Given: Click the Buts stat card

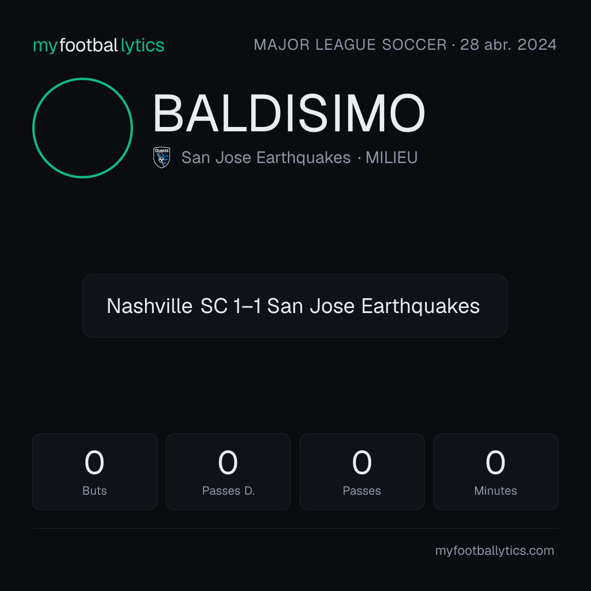Looking at the screenshot, I should click(x=95, y=472).
